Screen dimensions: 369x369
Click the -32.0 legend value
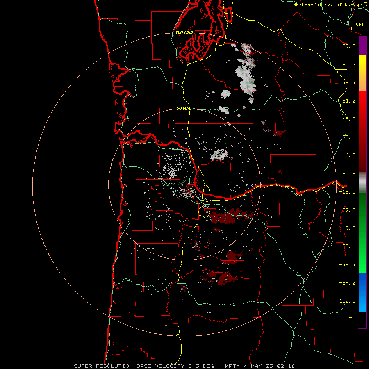(x=347, y=210)
